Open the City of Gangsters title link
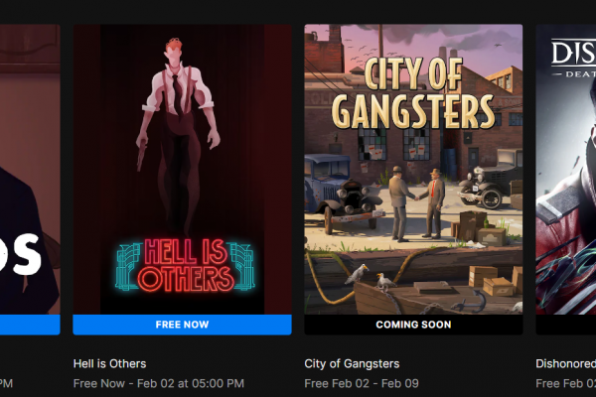 (x=352, y=363)
